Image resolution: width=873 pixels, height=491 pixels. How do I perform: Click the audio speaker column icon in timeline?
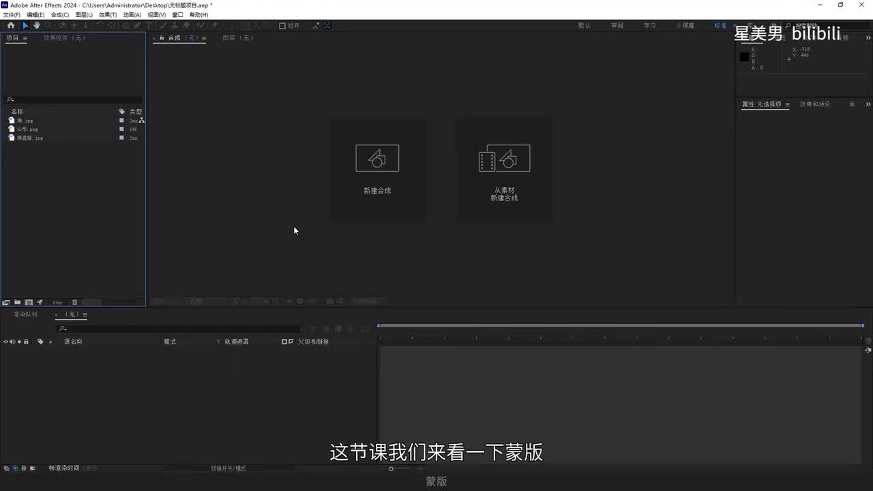pos(12,342)
